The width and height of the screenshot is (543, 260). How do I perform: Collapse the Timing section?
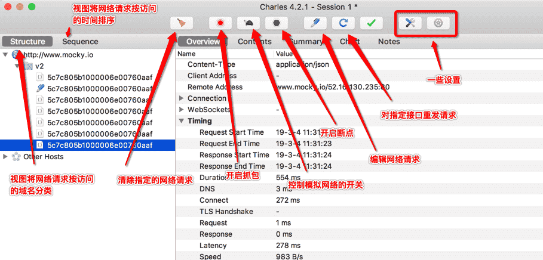tap(182, 121)
